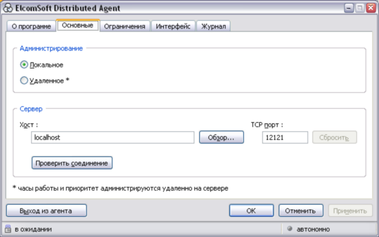Select the Удаленное radio button
Image resolution: width=379 pixels, height=237 pixels.
24,80
